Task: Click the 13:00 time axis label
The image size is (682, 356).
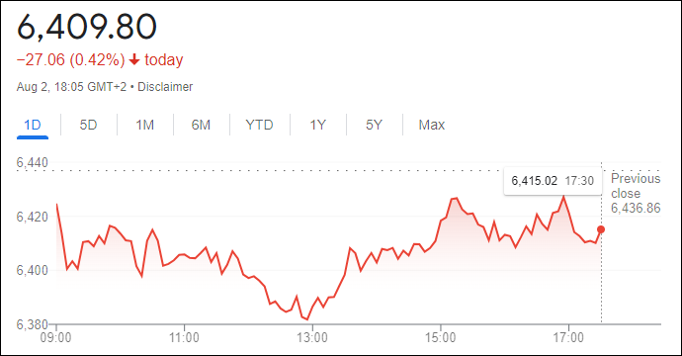Action: coord(312,338)
